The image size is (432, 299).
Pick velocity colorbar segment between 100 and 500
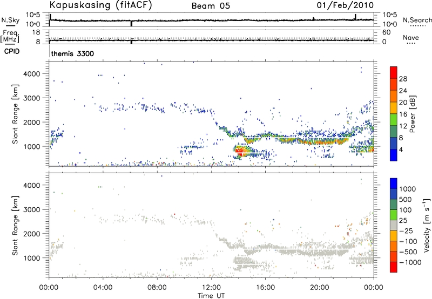pos(394,204)
